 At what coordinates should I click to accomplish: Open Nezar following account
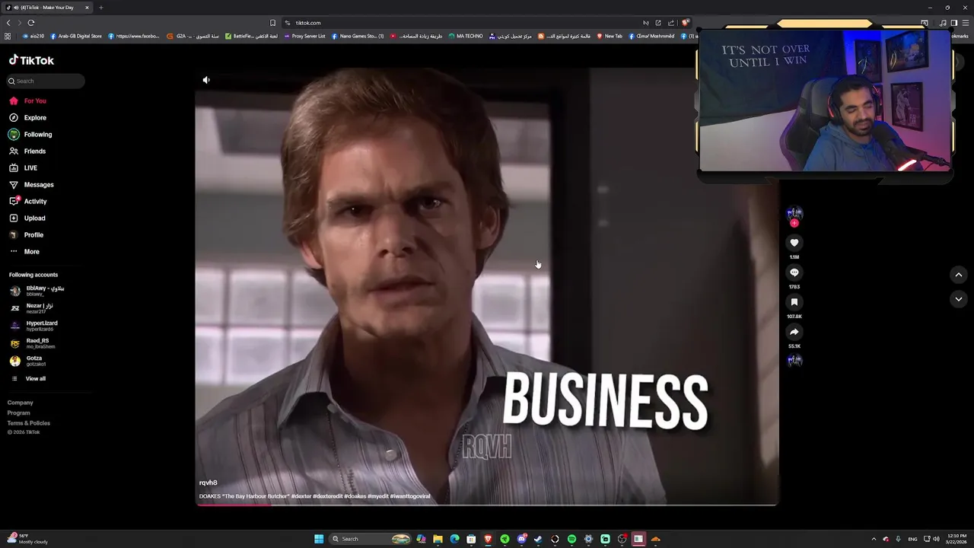pos(31,308)
